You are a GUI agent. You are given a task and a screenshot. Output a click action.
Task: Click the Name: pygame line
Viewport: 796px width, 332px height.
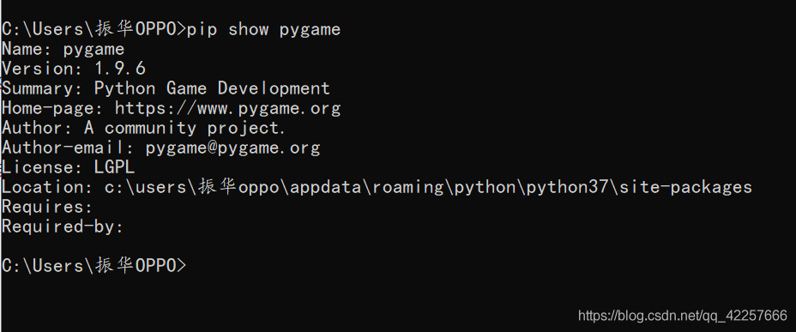click(63, 49)
